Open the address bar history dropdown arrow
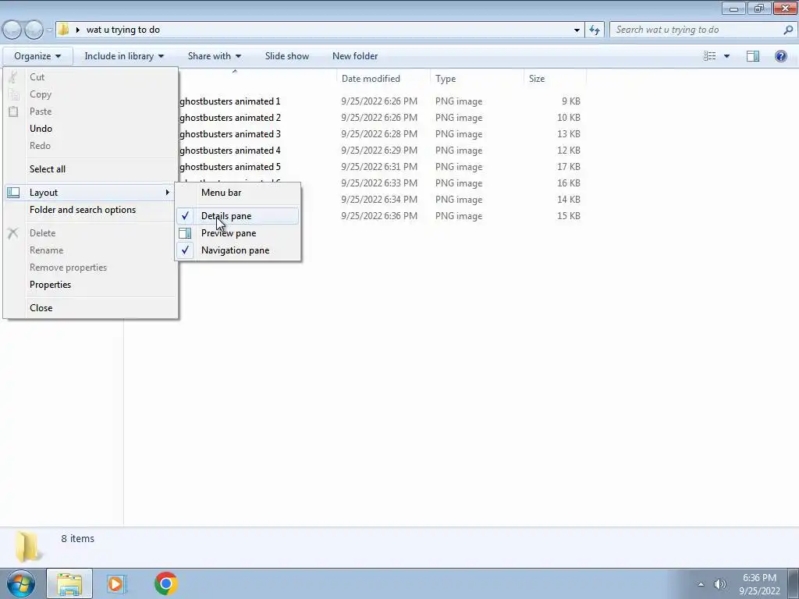Image resolution: width=799 pixels, height=599 pixels. (577, 30)
